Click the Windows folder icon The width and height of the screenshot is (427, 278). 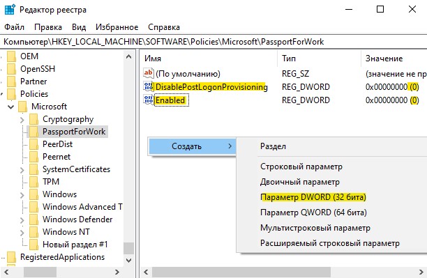[x=33, y=194]
